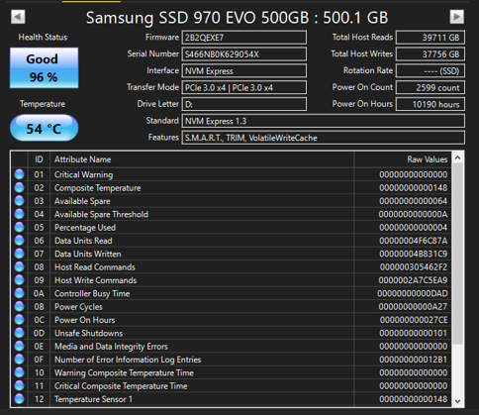Viewport: 479px width, 415px height.
Task: Click raw value 000000000012B1
Action: click(414, 360)
